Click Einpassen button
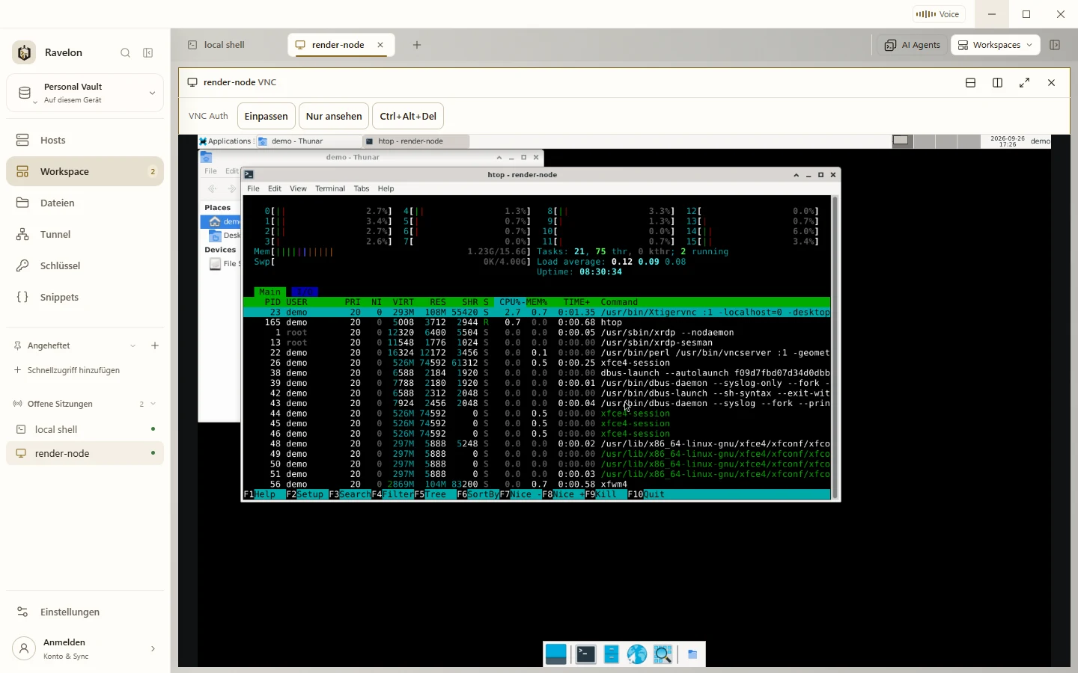The height and width of the screenshot is (673, 1078). 267,116
